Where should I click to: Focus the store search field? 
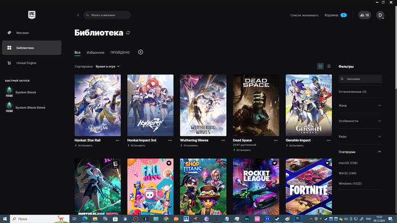point(107,15)
